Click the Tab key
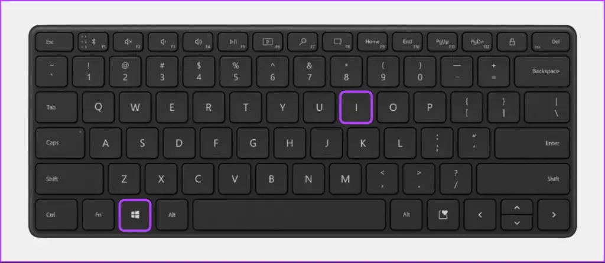This screenshot has width=605, height=263. point(56,107)
